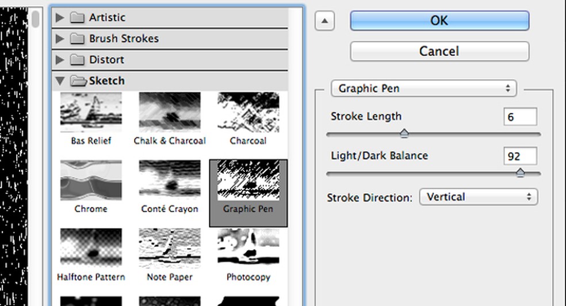Click the collapse filter gallery arrow button
This screenshot has width=566, height=306.
(x=324, y=21)
